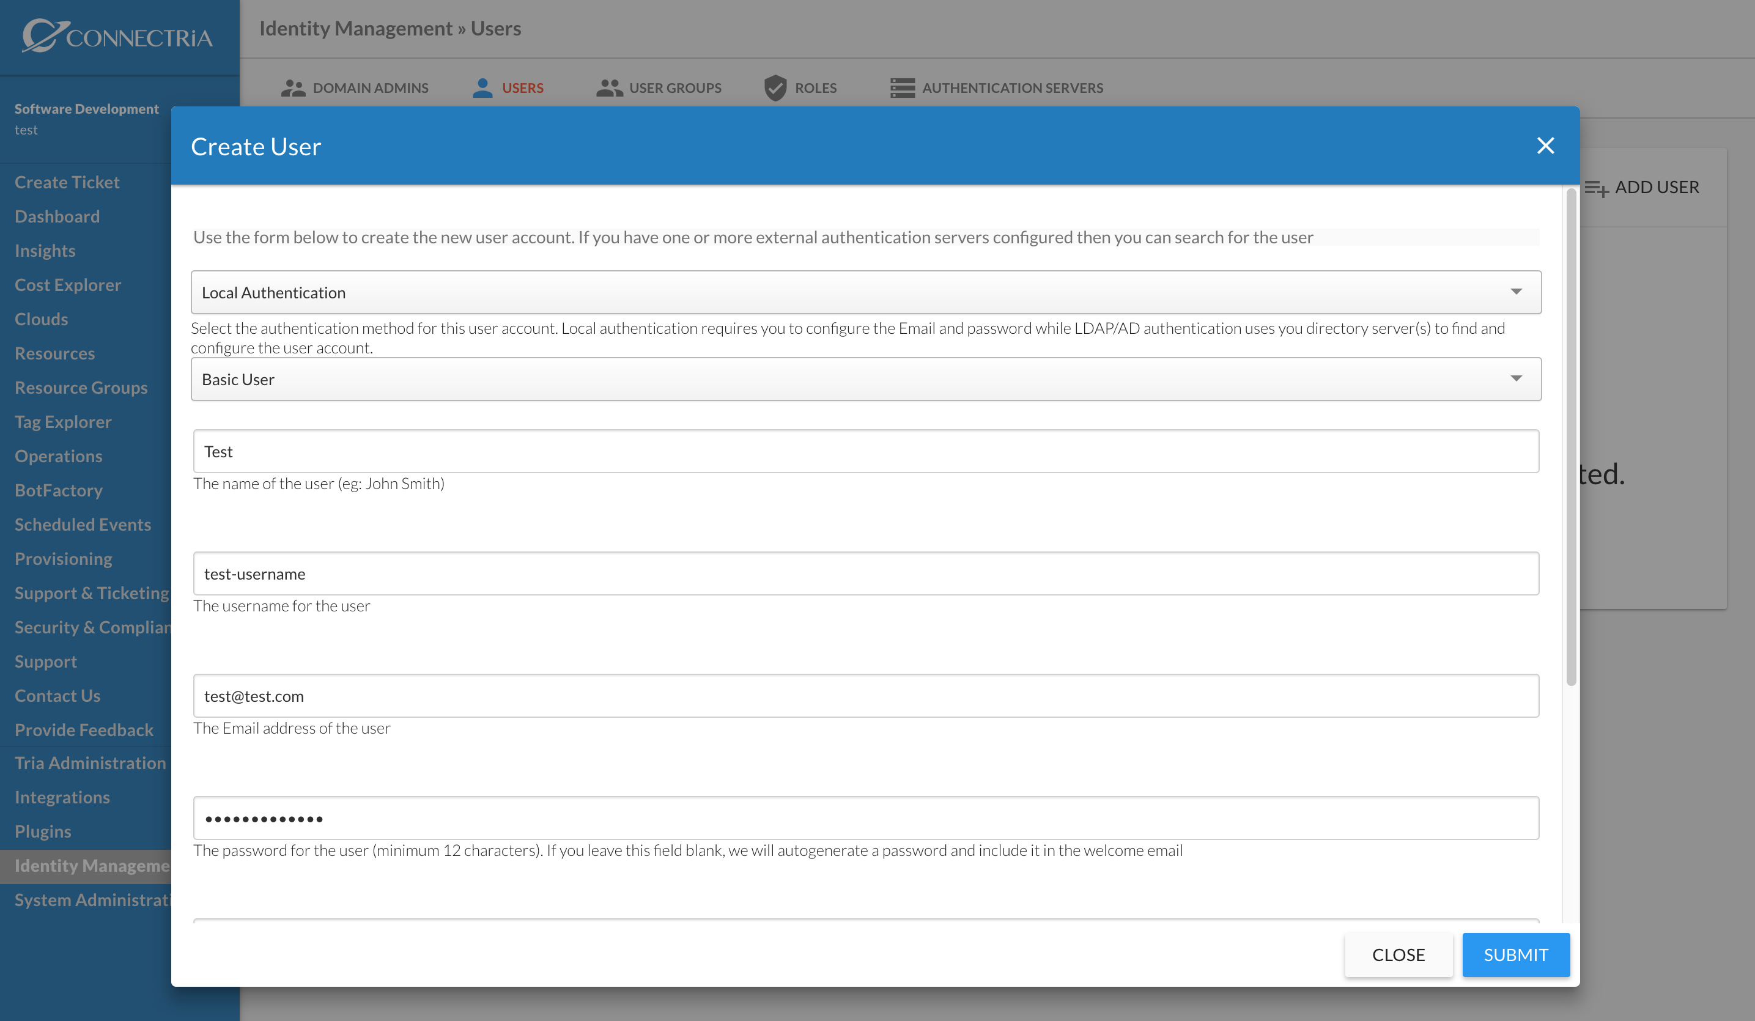
Task: Open Scheduled Events in the sidebar
Action: (x=83, y=524)
